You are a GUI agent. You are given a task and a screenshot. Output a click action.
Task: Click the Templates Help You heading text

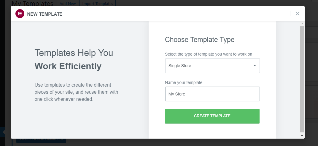tap(74, 53)
